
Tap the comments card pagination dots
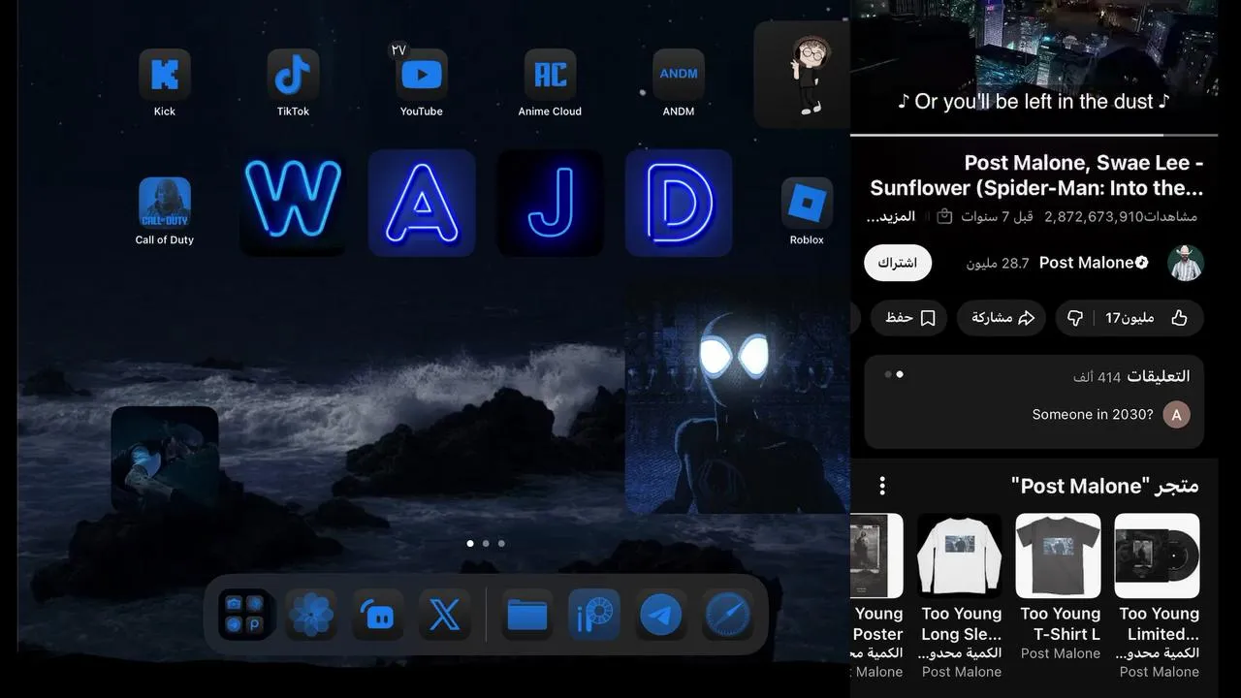(894, 374)
